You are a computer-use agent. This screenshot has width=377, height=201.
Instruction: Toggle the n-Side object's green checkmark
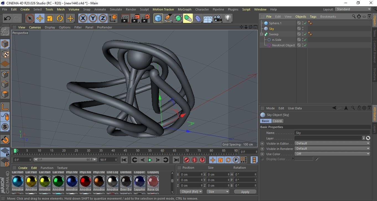tap(305, 40)
